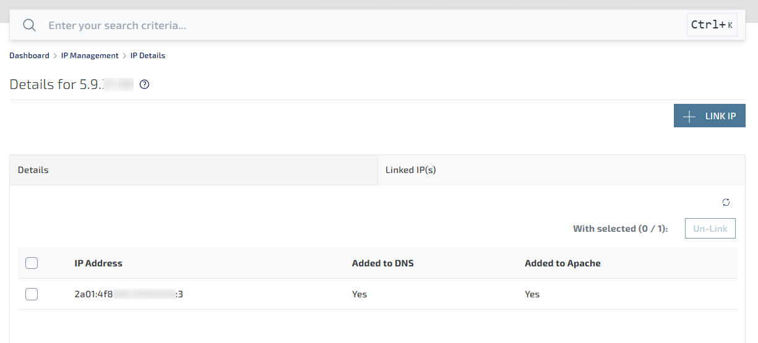Focus the search criteria input field

point(359,25)
